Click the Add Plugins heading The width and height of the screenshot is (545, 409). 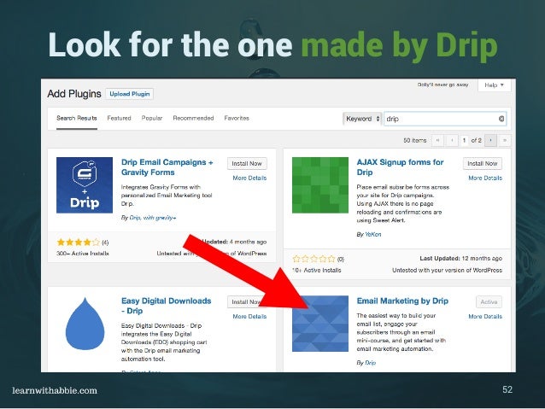pyautogui.click(x=74, y=94)
